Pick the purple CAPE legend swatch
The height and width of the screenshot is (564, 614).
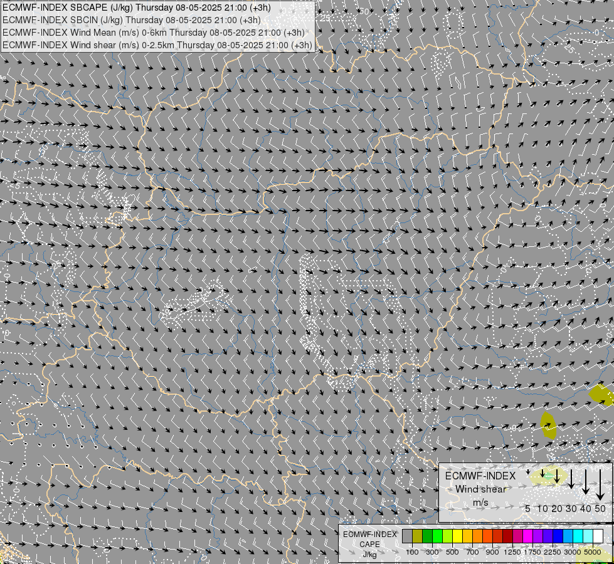click(538, 536)
